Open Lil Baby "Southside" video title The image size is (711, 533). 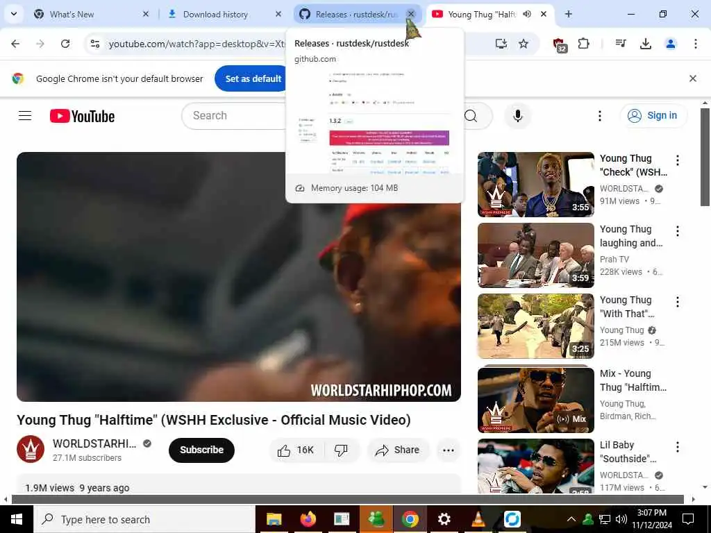(628, 452)
